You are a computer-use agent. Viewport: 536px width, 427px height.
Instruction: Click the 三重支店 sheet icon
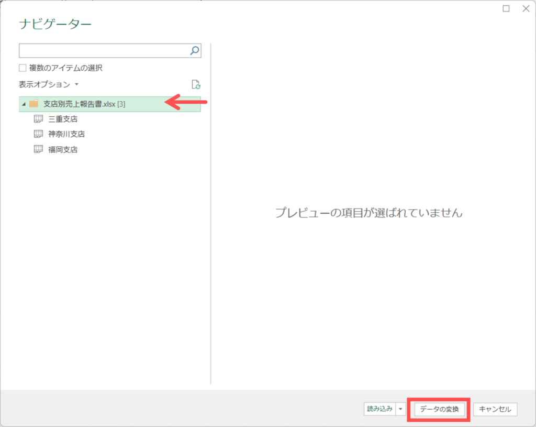[x=38, y=119]
